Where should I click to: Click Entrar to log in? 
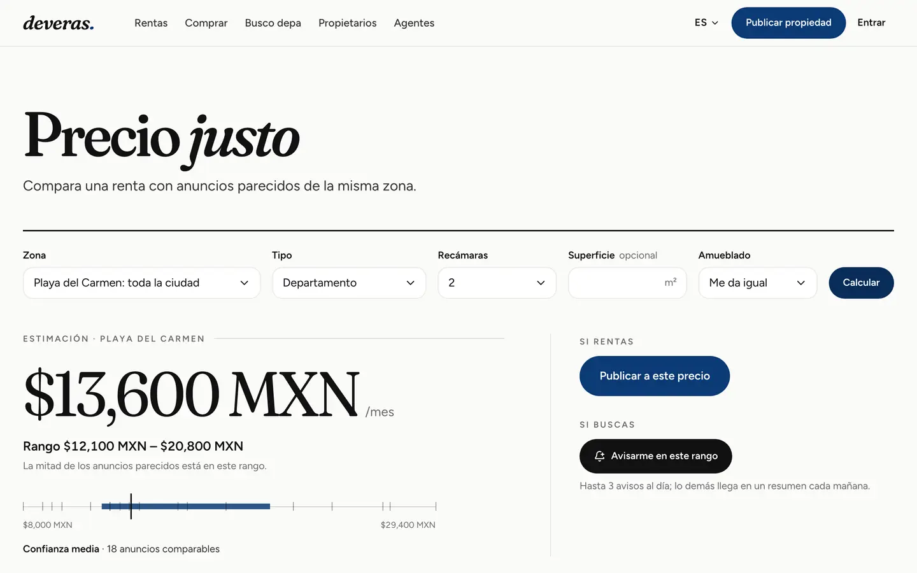(871, 22)
